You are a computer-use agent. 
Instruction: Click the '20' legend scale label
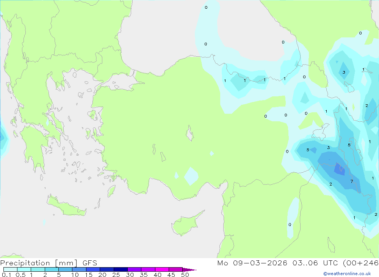pyautogui.click(x=102, y=275)
